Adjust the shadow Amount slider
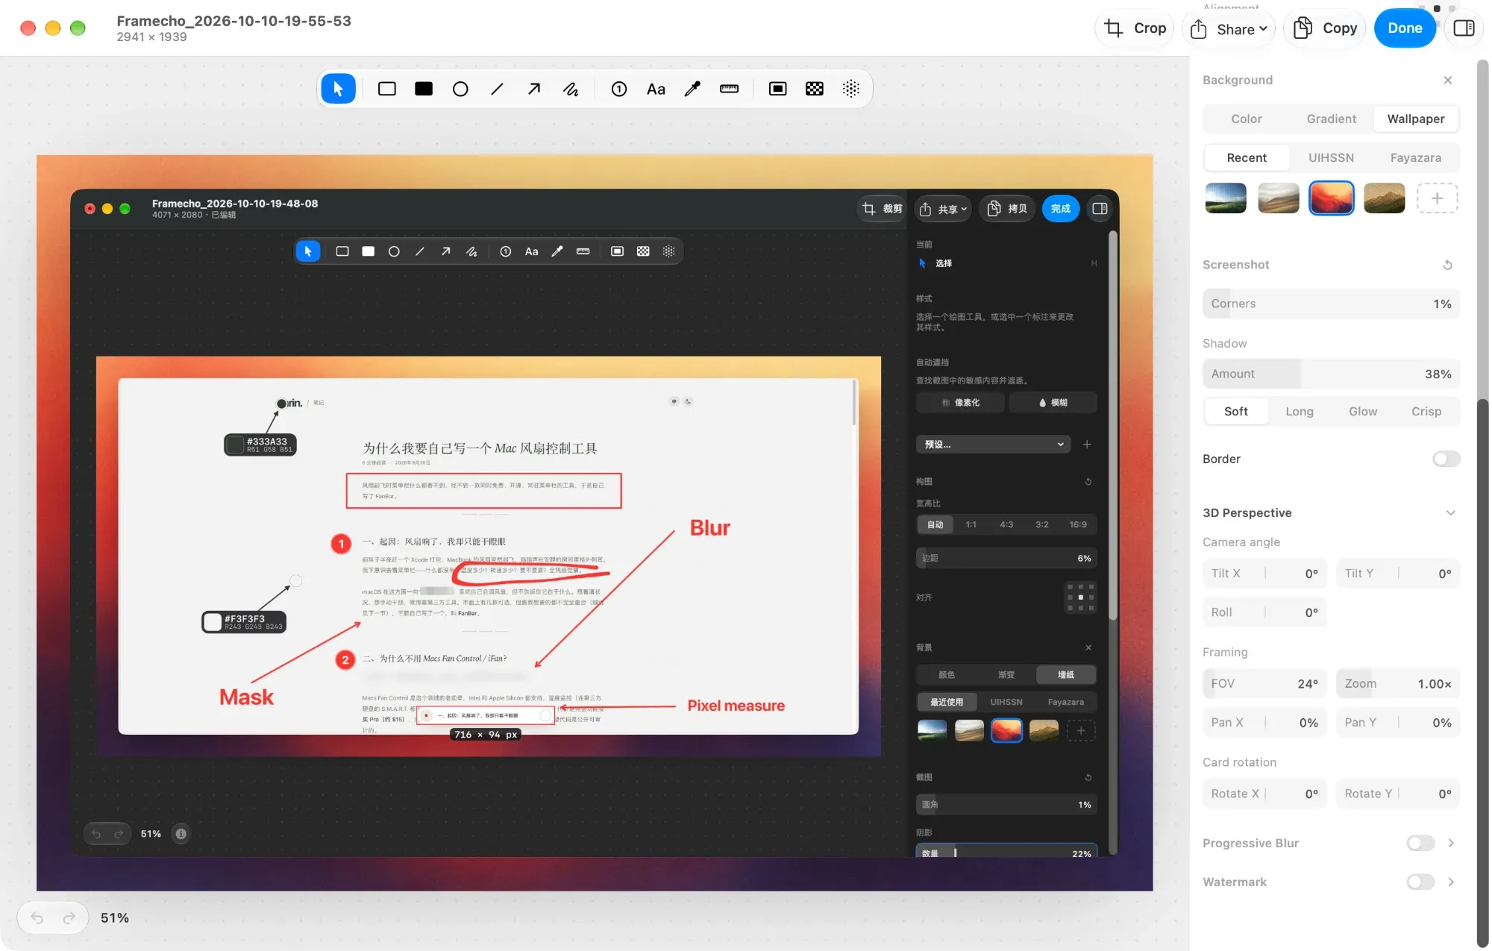 point(1331,374)
